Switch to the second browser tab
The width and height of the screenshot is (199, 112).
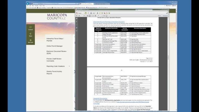101,4
